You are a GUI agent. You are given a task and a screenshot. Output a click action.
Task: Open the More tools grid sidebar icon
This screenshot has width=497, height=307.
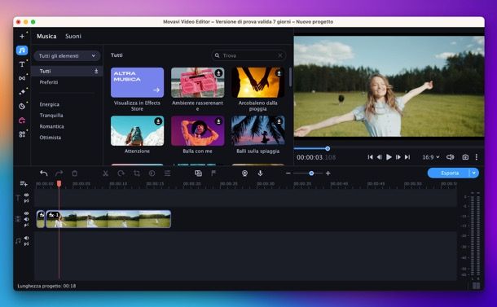[22, 134]
